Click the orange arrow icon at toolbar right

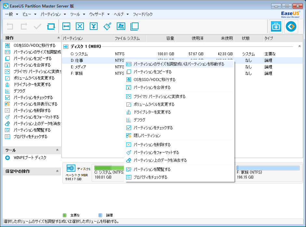pyautogui.click(x=291, y=26)
